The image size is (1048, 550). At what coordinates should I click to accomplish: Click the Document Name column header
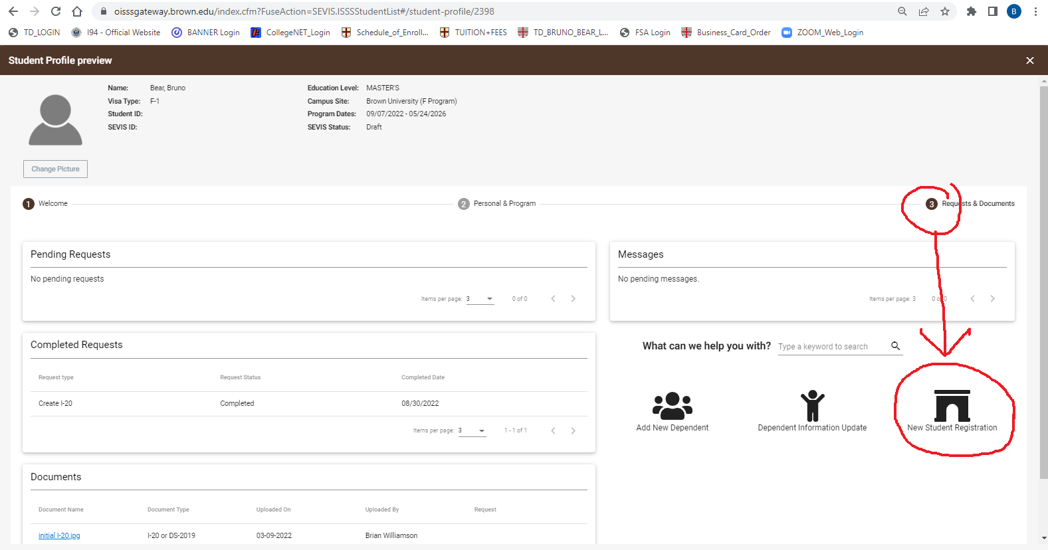tap(61, 509)
